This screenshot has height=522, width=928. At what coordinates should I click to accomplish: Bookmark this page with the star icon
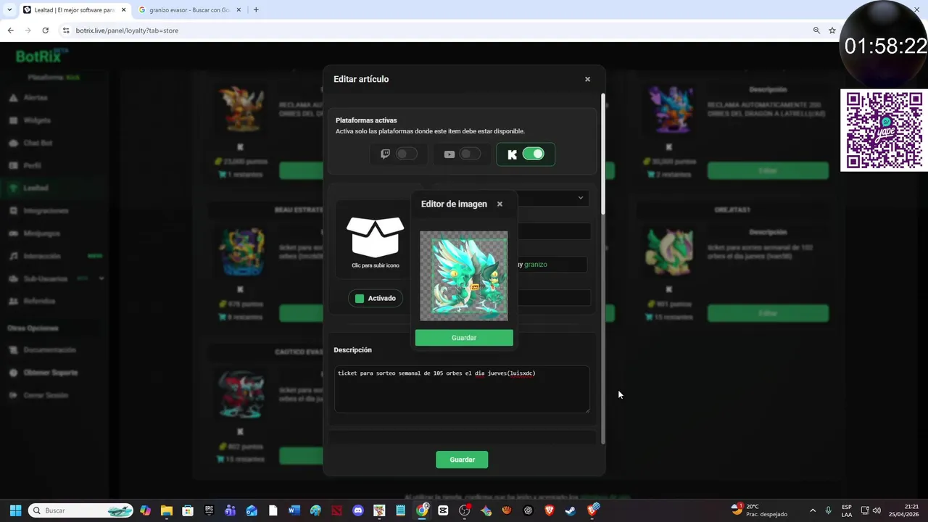point(832,30)
